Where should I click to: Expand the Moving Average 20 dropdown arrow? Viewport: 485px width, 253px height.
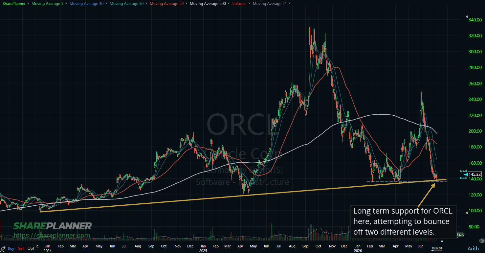click(x=146, y=4)
